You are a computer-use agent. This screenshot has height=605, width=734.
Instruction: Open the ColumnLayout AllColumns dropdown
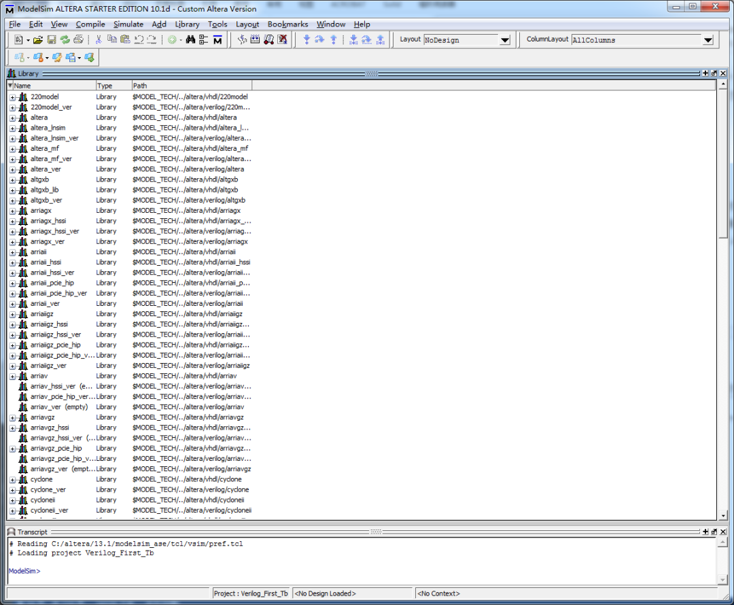pos(707,40)
